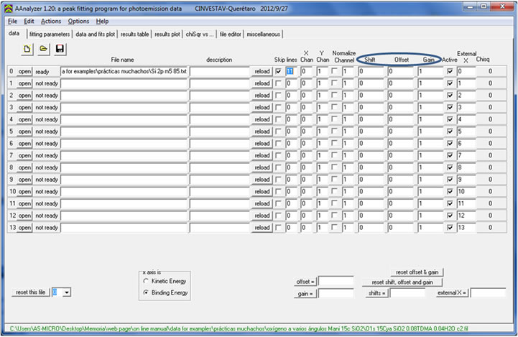Open the Actions menu
The image size is (518, 337).
[51, 22]
